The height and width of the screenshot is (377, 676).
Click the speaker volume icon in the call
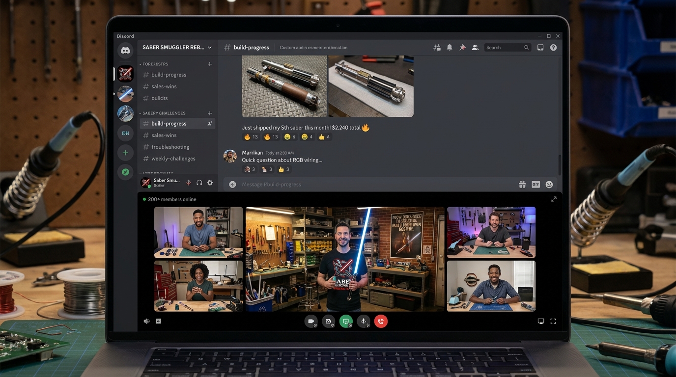[146, 321]
